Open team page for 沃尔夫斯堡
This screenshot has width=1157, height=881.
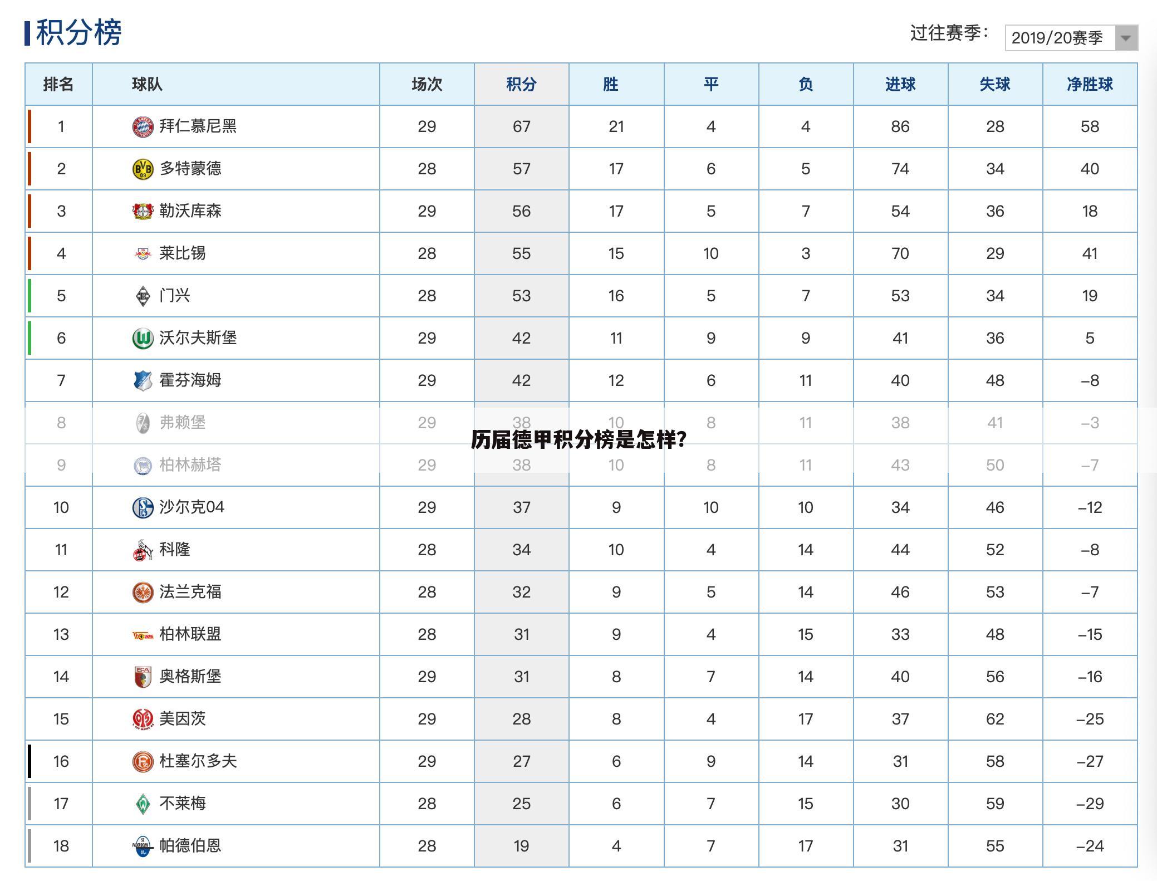coord(198,338)
